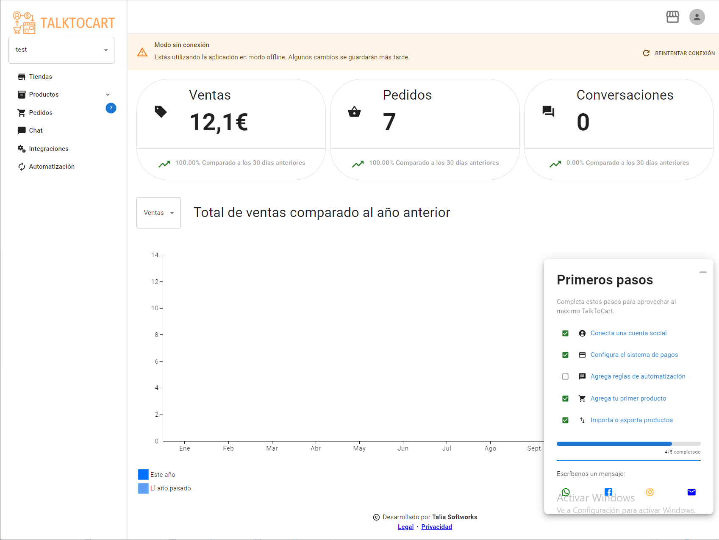Uncheck the Conecta una cuenta social step
The height and width of the screenshot is (540, 719).
tap(565, 333)
